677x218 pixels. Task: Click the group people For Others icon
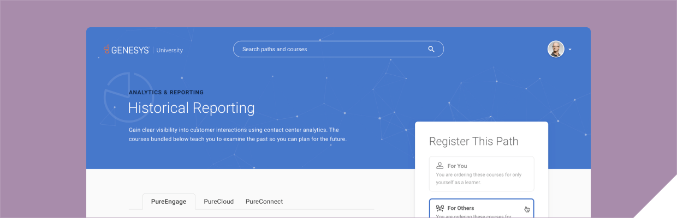[440, 208]
